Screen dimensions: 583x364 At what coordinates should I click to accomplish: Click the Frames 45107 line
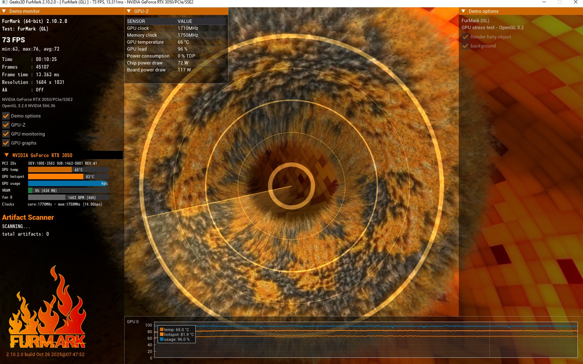tap(26, 67)
